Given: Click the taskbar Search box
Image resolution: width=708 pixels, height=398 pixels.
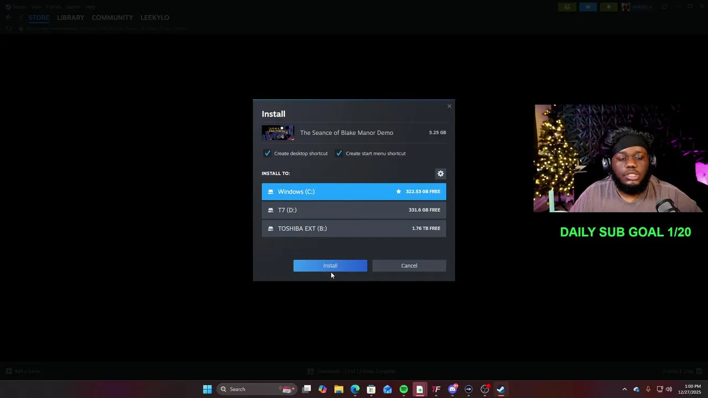Looking at the screenshot, I should pos(257,389).
